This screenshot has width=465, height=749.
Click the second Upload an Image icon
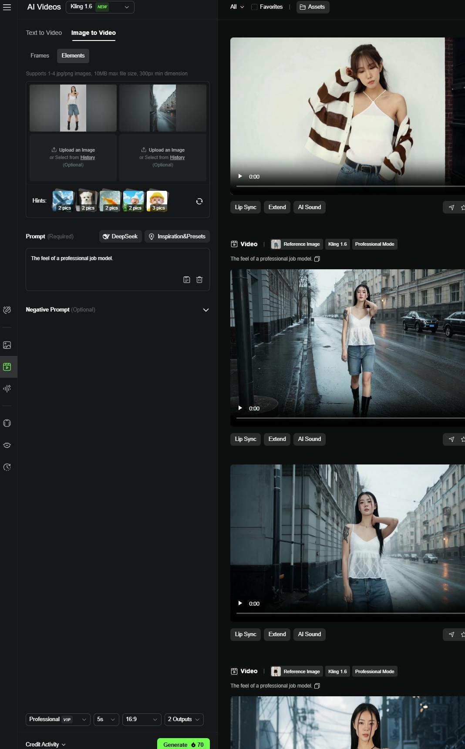[144, 150]
